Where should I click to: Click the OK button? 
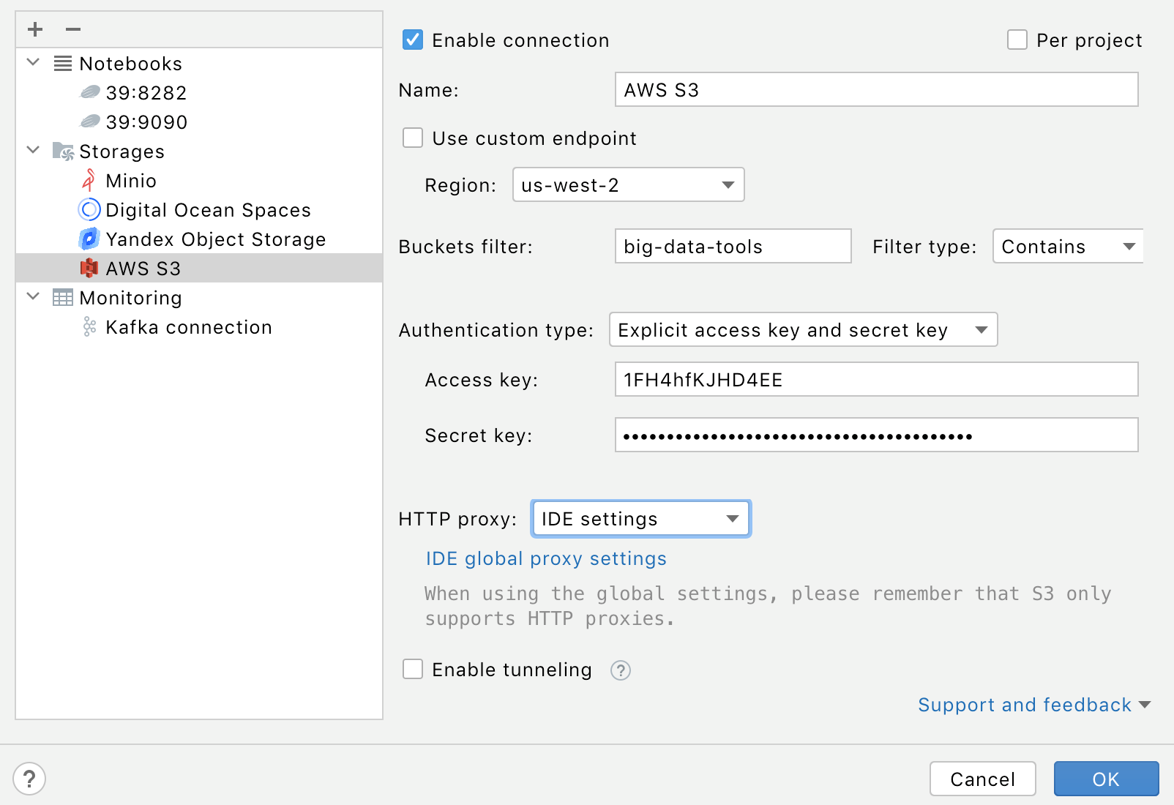point(1107,779)
